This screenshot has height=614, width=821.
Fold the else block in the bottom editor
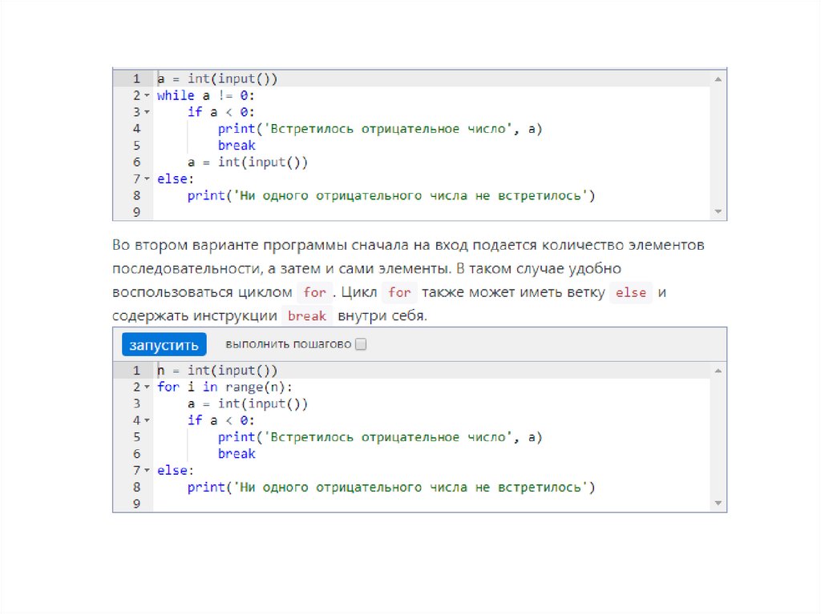[148, 471]
